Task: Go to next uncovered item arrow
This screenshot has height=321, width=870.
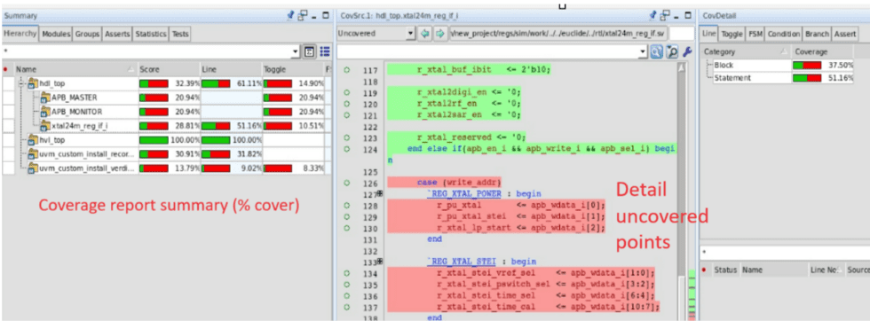Action: [x=439, y=34]
